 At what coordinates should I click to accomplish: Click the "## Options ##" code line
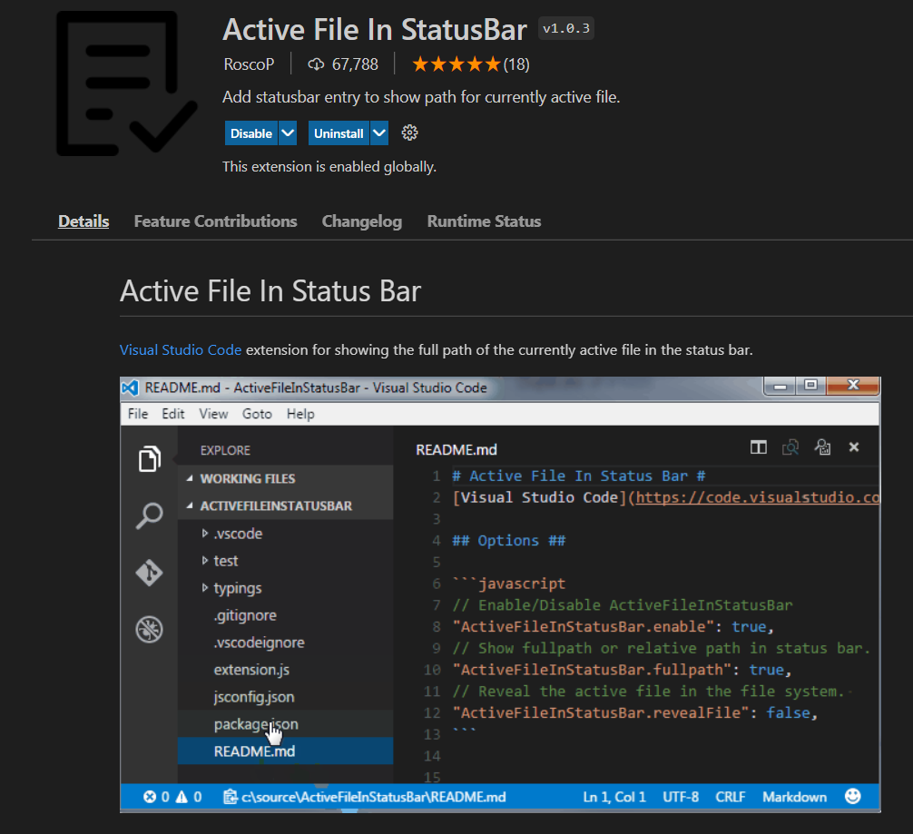click(509, 541)
